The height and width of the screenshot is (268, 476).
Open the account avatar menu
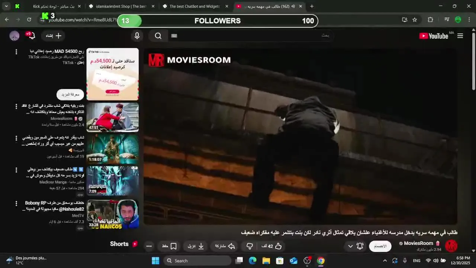(x=15, y=36)
